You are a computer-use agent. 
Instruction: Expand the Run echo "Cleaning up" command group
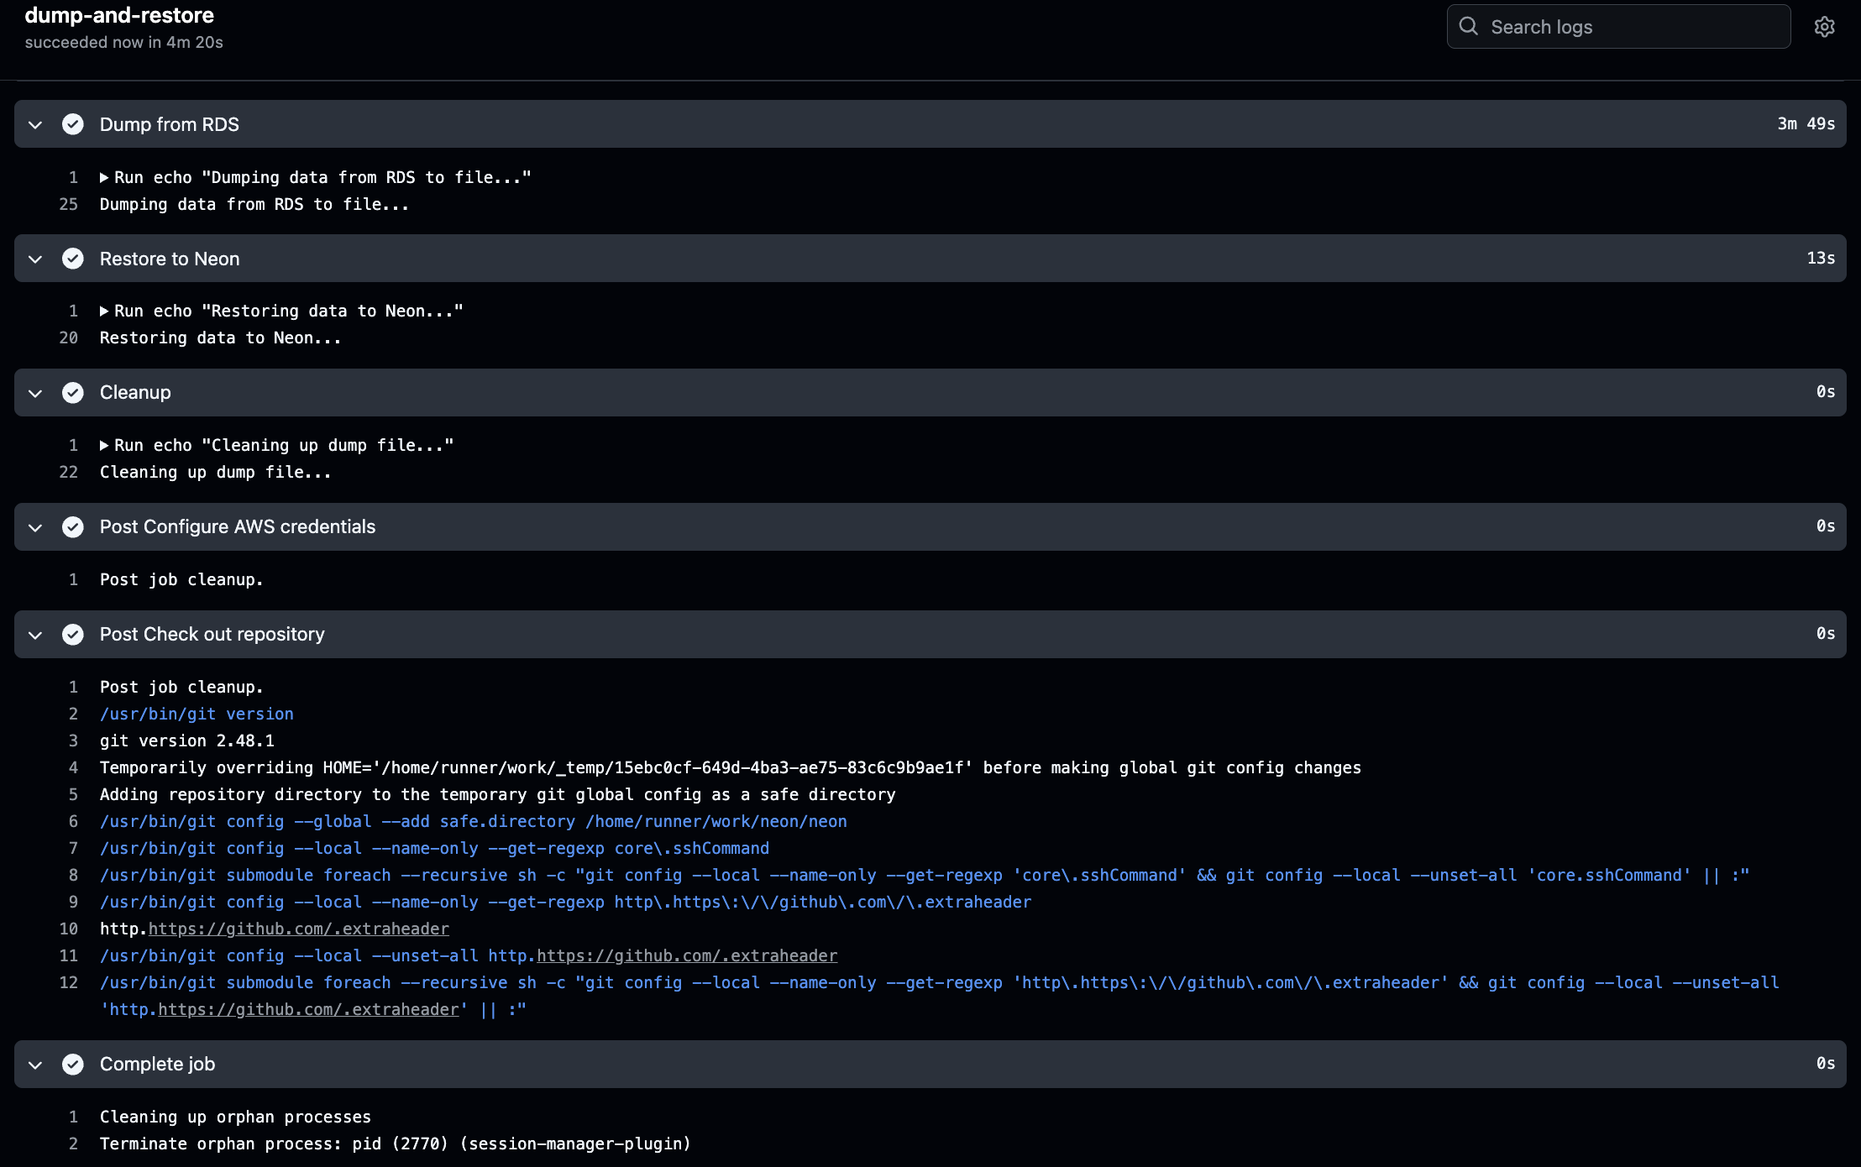point(104,445)
